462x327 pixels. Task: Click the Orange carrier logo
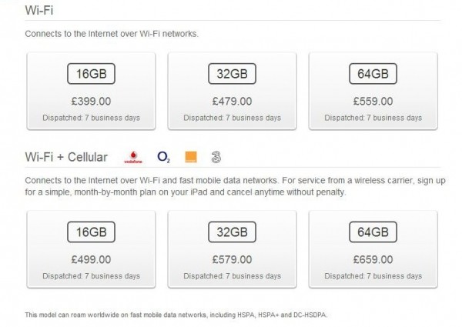point(191,157)
